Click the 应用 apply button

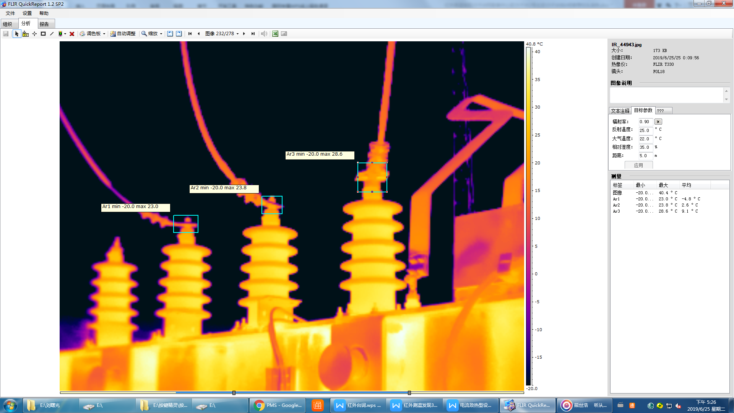pyautogui.click(x=638, y=165)
